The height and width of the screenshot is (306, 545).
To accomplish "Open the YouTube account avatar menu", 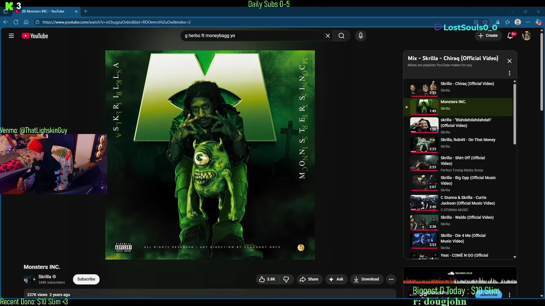I will (x=527, y=36).
